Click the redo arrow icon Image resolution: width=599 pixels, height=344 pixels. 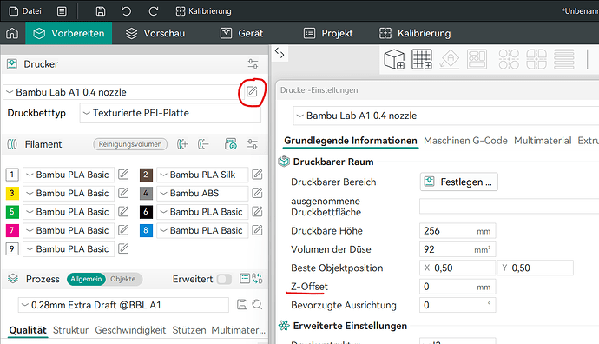pyautogui.click(x=153, y=11)
